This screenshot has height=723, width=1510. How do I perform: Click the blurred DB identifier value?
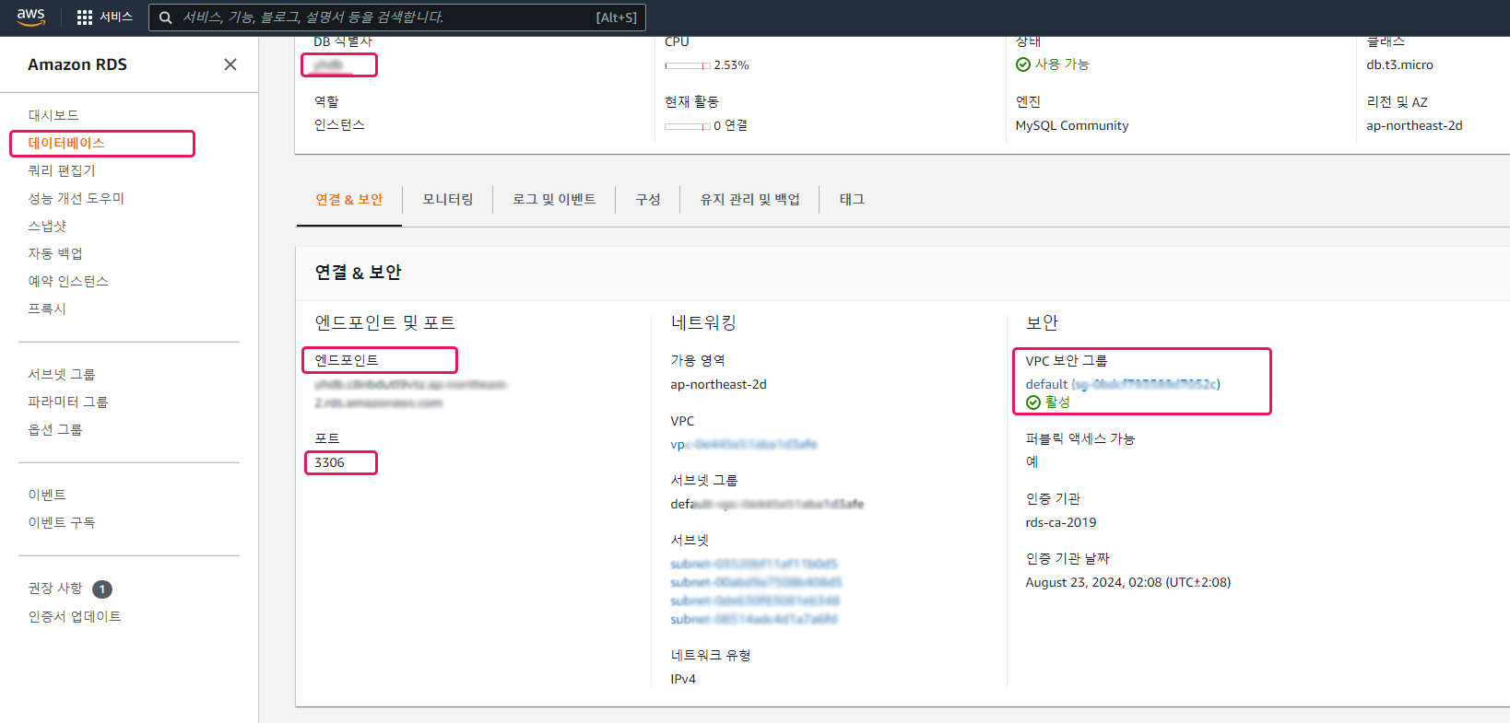[329, 64]
